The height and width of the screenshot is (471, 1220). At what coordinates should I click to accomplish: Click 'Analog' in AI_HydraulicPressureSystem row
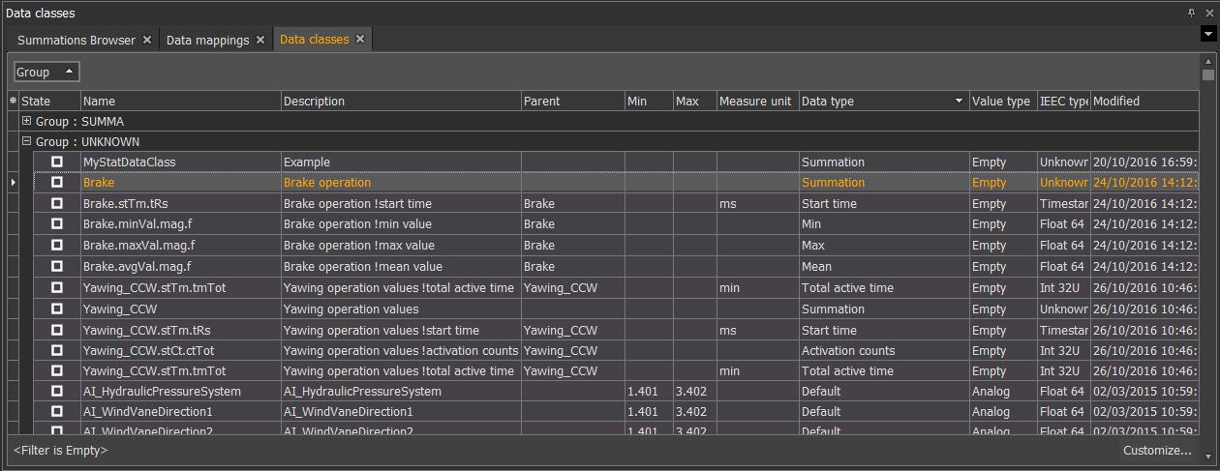[1002, 392]
